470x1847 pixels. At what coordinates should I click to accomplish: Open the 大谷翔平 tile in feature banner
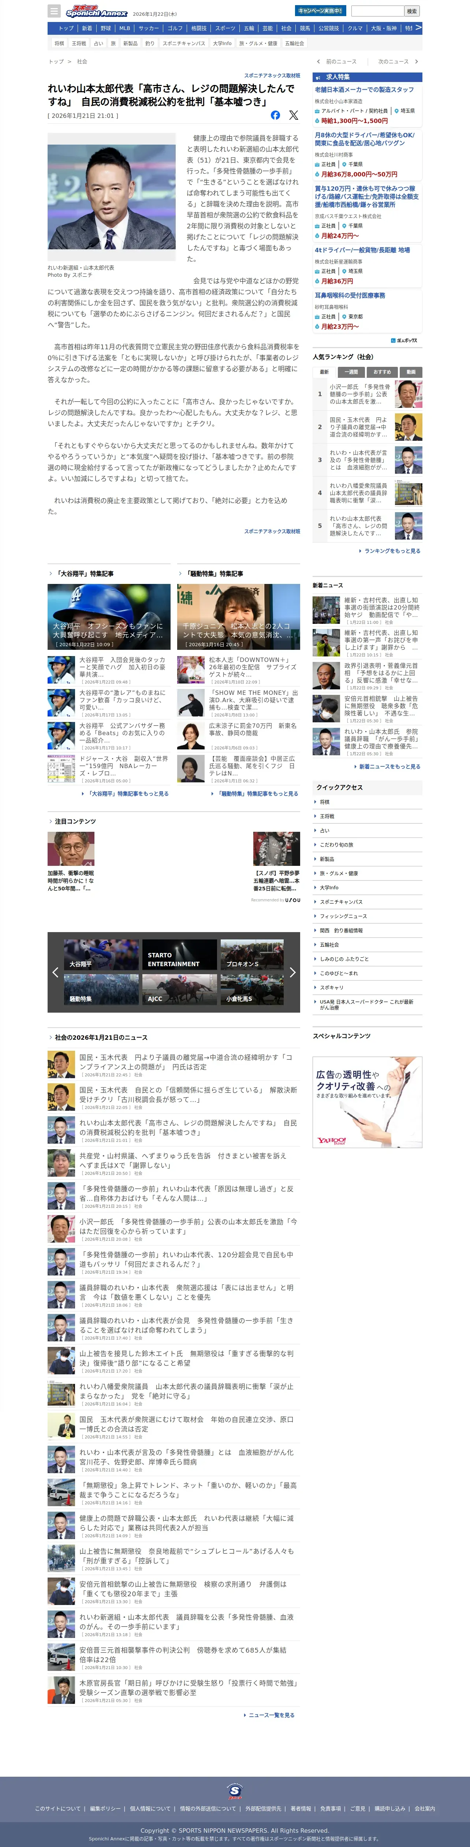(101, 955)
